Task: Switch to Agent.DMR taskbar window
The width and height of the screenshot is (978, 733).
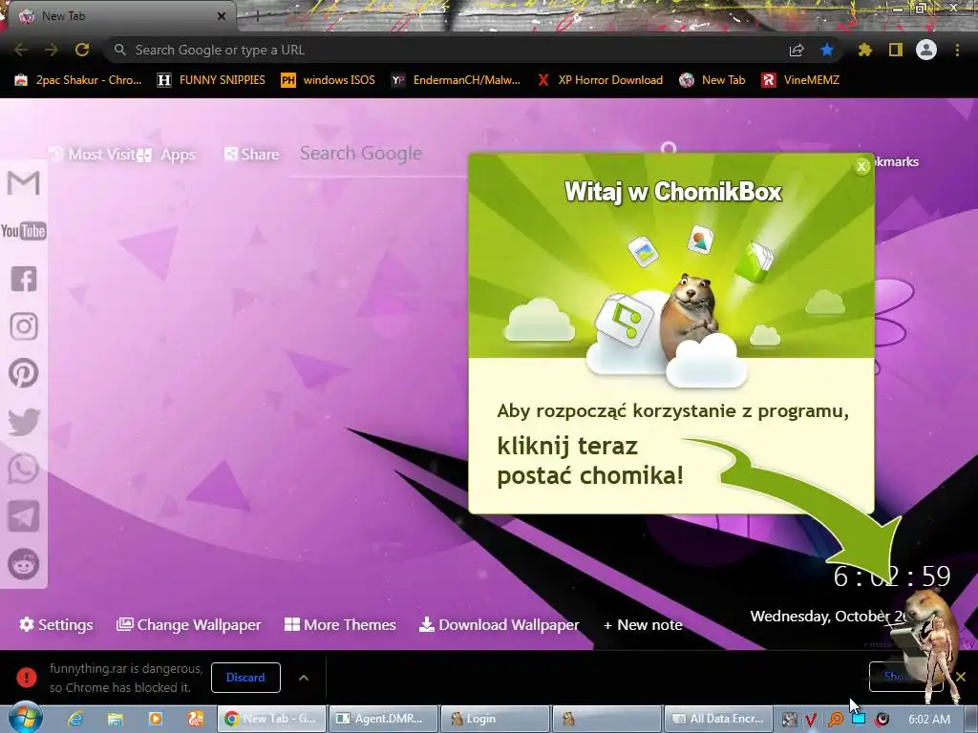Action: (382, 719)
